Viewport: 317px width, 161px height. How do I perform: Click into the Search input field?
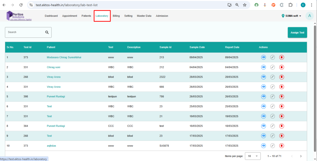point(25,32)
